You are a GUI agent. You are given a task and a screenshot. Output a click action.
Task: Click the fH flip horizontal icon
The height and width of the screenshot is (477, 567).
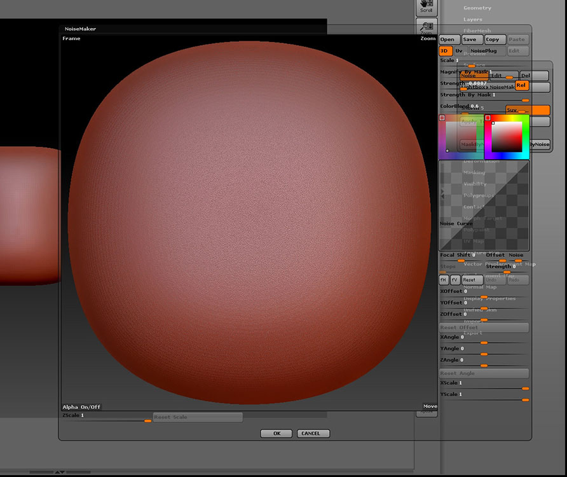click(x=443, y=280)
